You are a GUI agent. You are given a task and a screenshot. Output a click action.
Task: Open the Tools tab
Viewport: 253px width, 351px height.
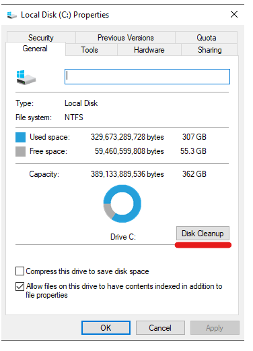89,50
